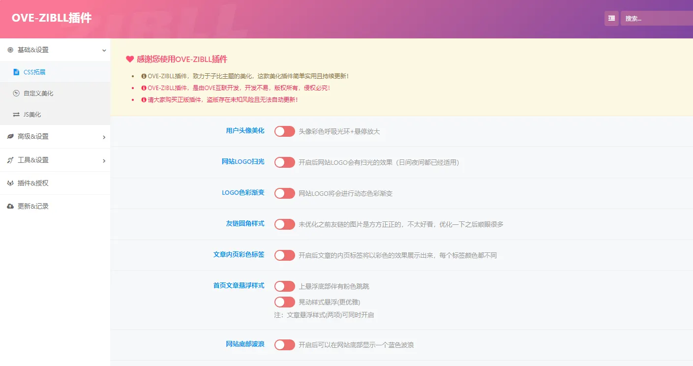The image size is (693, 366).
Task: Toggle the 网站LOGO扫光 switch
Action: [284, 162]
